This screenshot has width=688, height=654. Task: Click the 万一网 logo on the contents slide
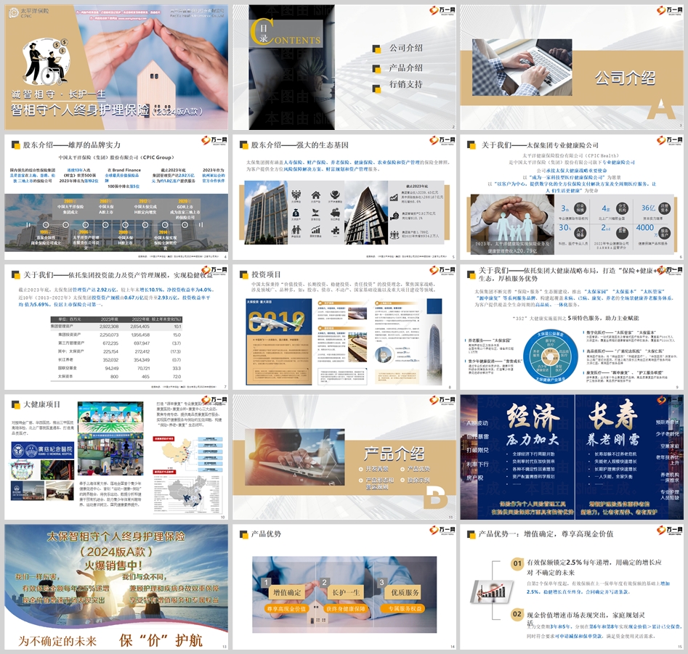[442, 10]
